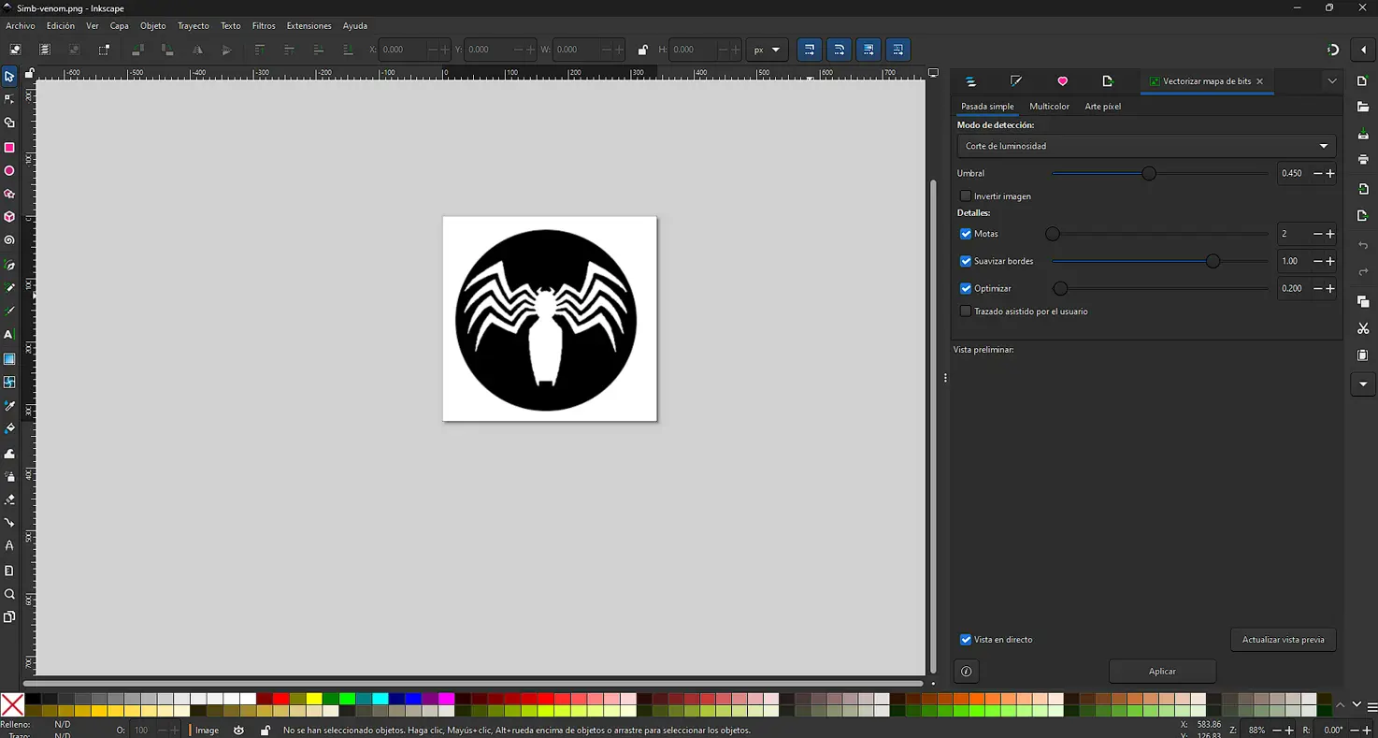The image size is (1378, 738).
Task: Select the Text tool
Action: pyautogui.click(x=9, y=334)
